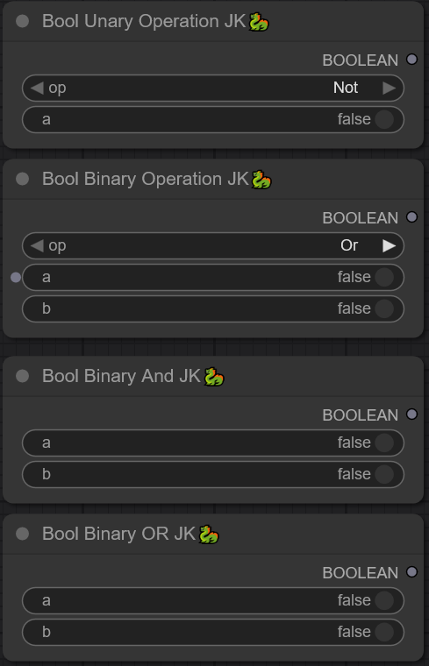Click BOOLEAN output socket of Unary Operation node
Screen dimensions: 429x666
click(411, 60)
